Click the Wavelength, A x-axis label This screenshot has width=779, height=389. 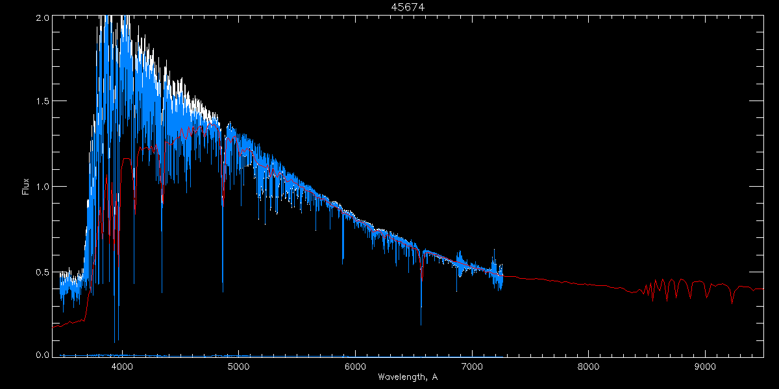tap(407, 377)
